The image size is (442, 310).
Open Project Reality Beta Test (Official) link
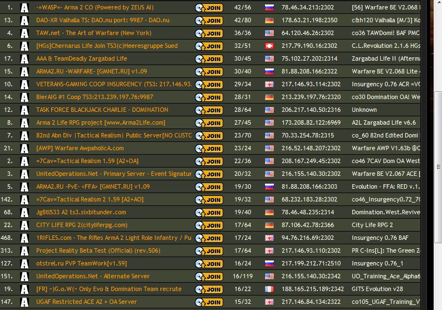[x=98, y=250]
